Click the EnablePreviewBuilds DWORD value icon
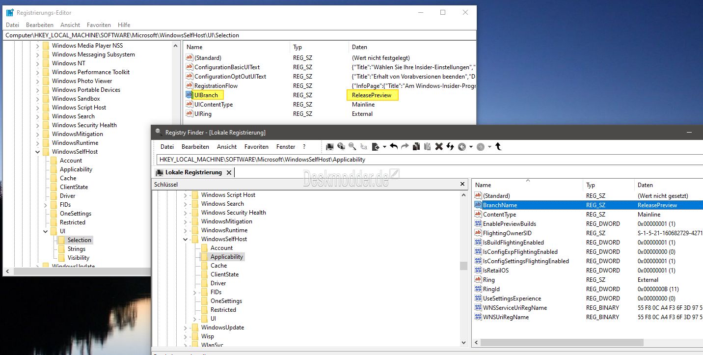The image size is (703, 355). [x=478, y=223]
